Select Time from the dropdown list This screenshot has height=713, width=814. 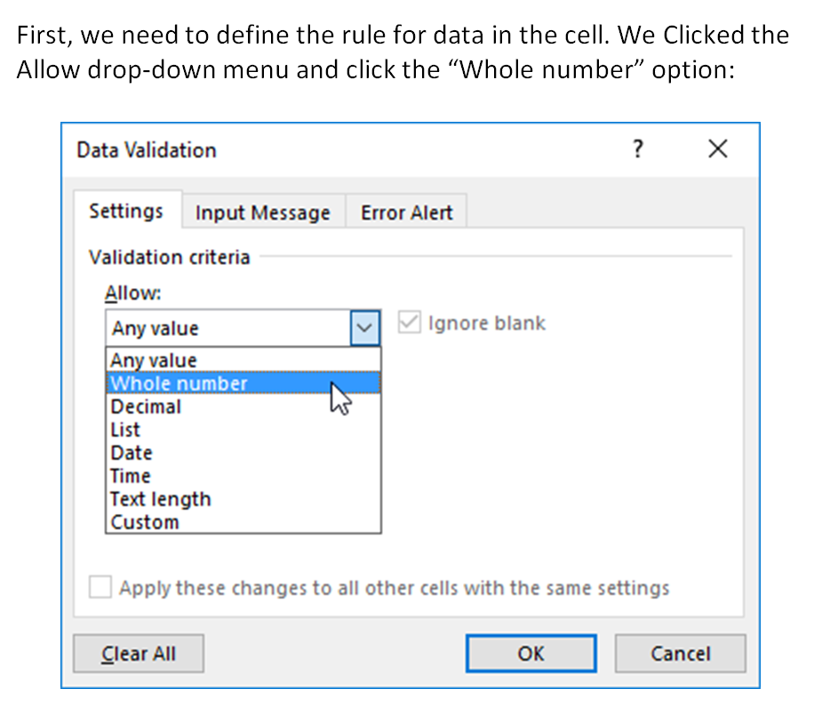point(243,476)
